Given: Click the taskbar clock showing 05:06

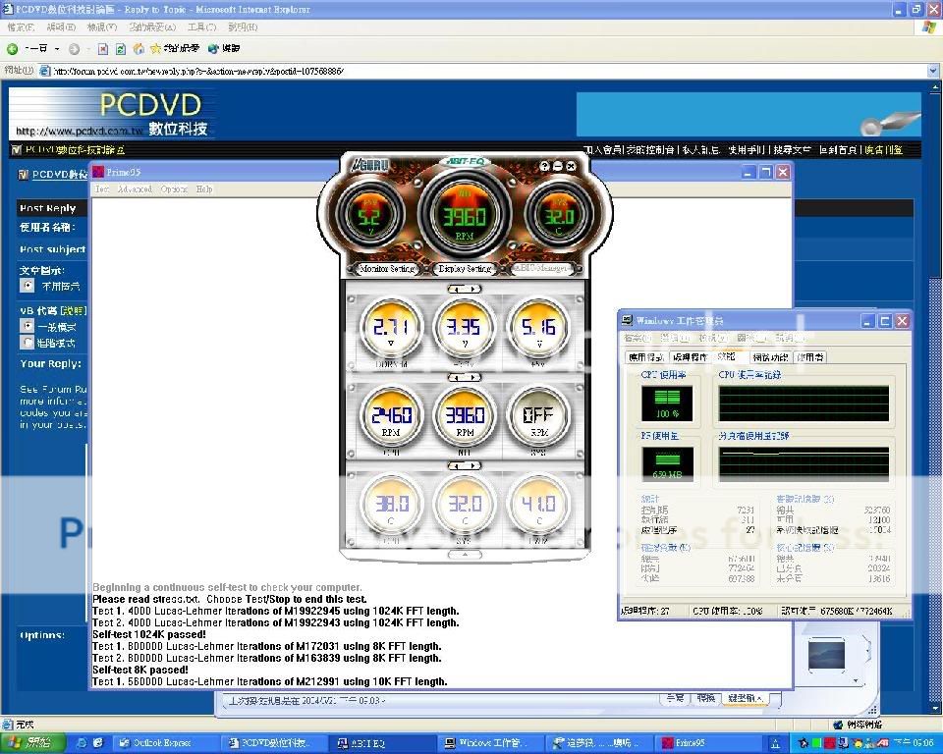Looking at the screenshot, I should pos(913,743).
